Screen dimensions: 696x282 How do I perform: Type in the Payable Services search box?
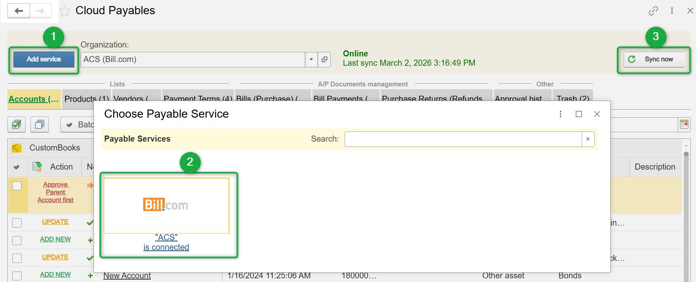point(463,139)
